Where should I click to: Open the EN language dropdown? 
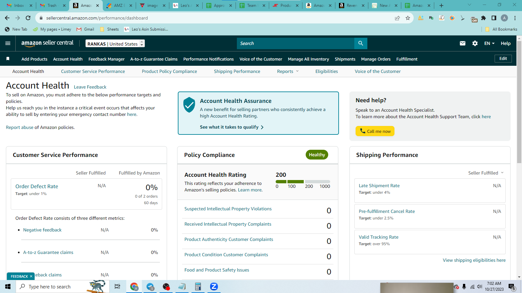coord(489,43)
